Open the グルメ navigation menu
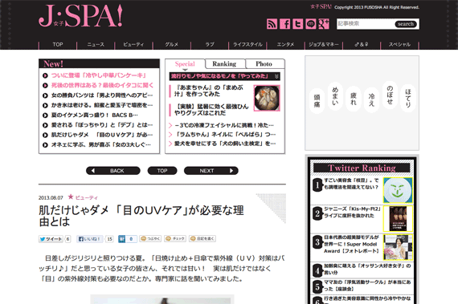Screen dimensions: 458x304 click(x=171, y=45)
